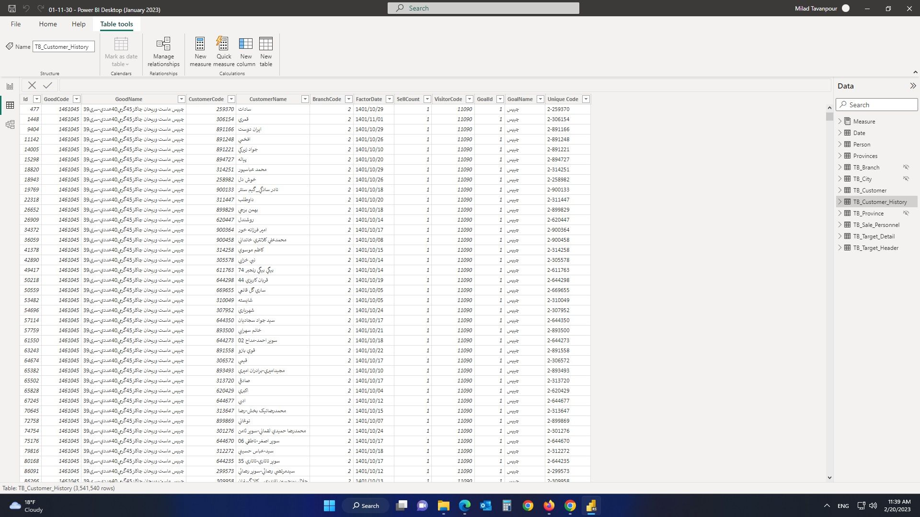Switch to the Data view icon
The width and height of the screenshot is (920, 517).
pos(10,105)
